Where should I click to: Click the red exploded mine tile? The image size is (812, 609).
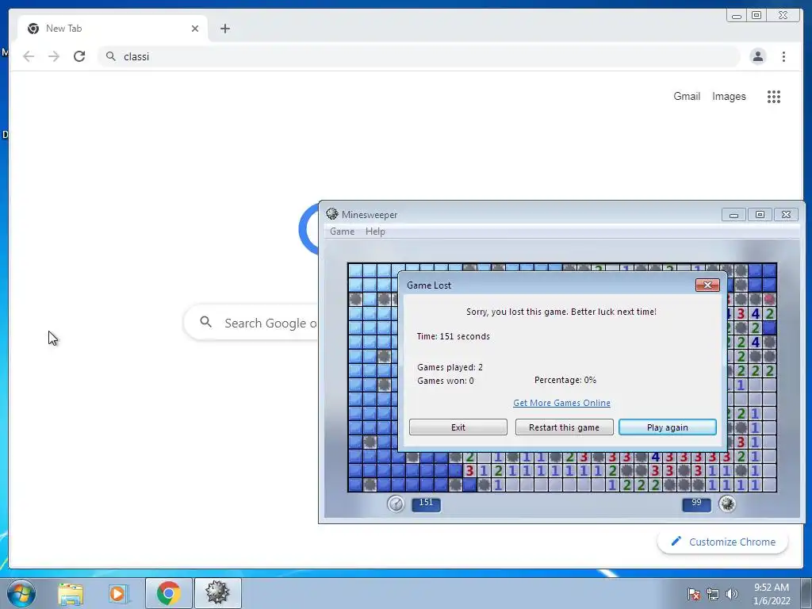coord(769,299)
